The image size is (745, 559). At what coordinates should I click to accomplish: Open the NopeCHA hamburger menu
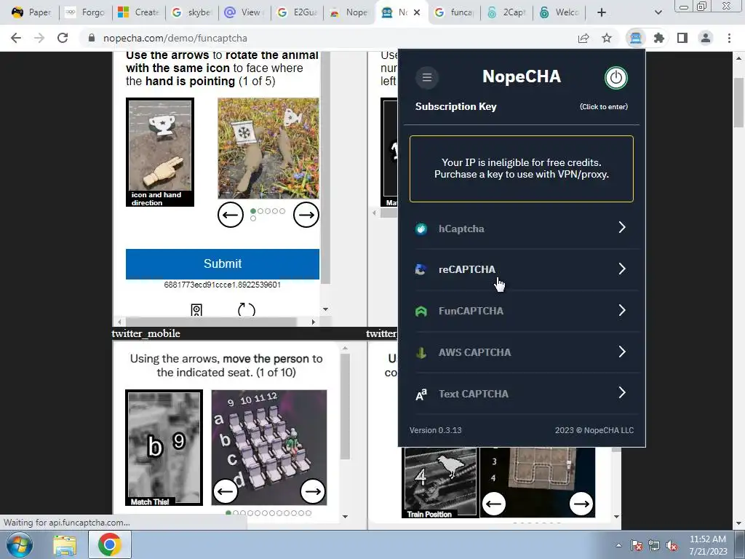(426, 77)
